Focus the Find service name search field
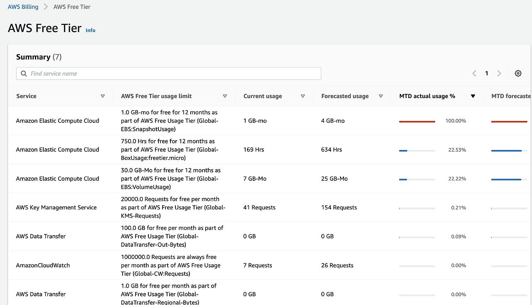 pyautogui.click(x=169, y=74)
